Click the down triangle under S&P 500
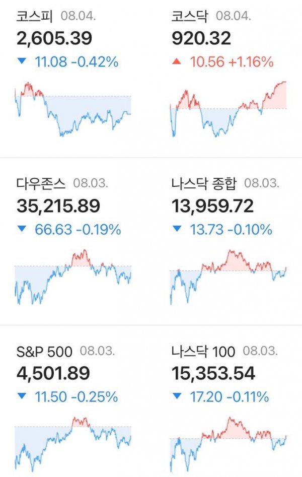302x477 pixels. point(22,396)
